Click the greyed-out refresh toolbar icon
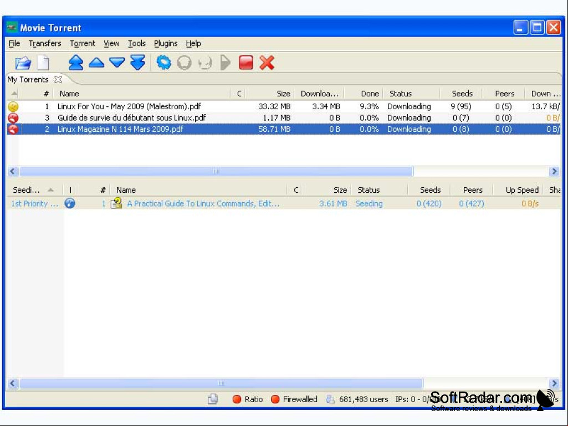This screenshot has height=426, width=568. pos(205,63)
